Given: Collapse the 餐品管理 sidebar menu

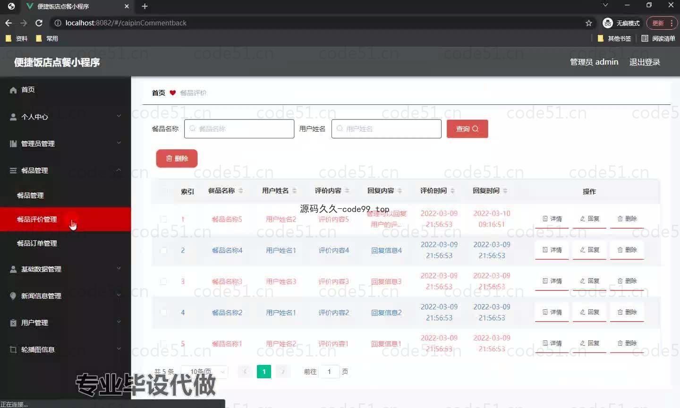Looking at the screenshot, I should [x=65, y=170].
